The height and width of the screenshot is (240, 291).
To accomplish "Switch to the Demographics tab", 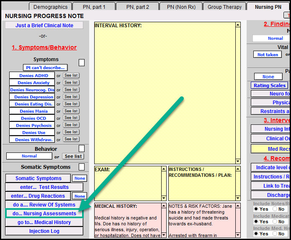I will click(x=50, y=7).
